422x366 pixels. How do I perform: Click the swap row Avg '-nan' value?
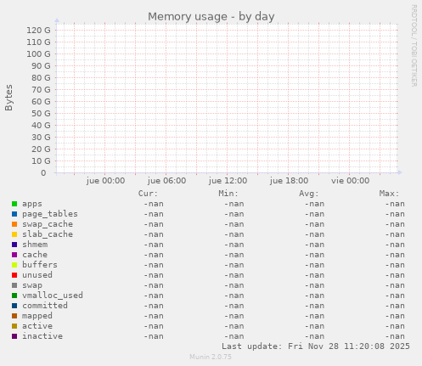coord(314,285)
